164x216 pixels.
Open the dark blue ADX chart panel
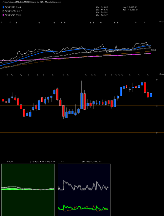pyautogui.click(x=84, y=190)
